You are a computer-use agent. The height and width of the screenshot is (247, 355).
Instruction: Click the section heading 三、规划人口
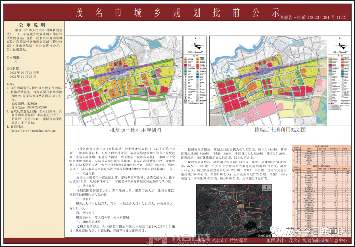pyautogui.click(x=85, y=199)
